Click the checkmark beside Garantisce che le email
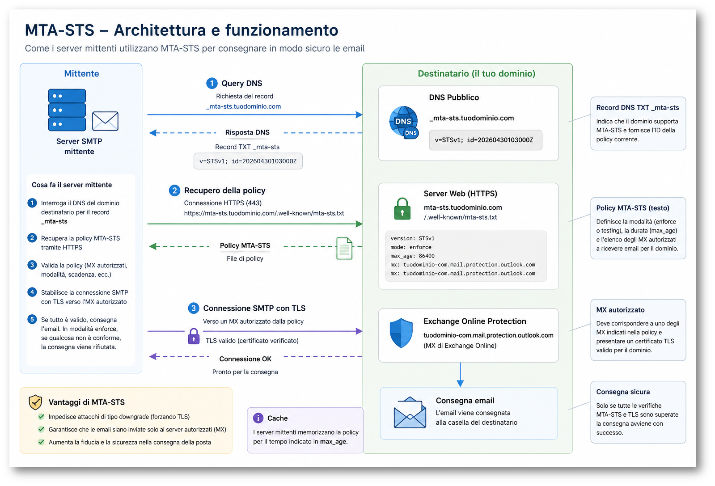This screenshot has height=486, width=715. pyautogui.click(x=41, y=429)
